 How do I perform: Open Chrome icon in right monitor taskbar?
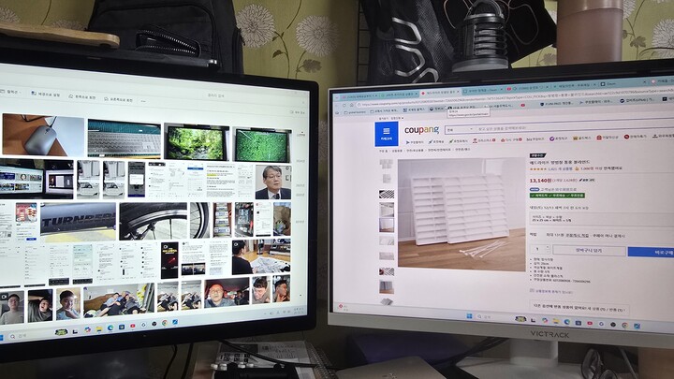tap(624, 326)
